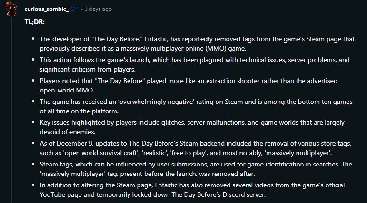Image resolution: width=367 pixels, height=203 pixels.
Task: Click bullet dot beside 'Key issues highlighted'
Action: pos(33,122)
